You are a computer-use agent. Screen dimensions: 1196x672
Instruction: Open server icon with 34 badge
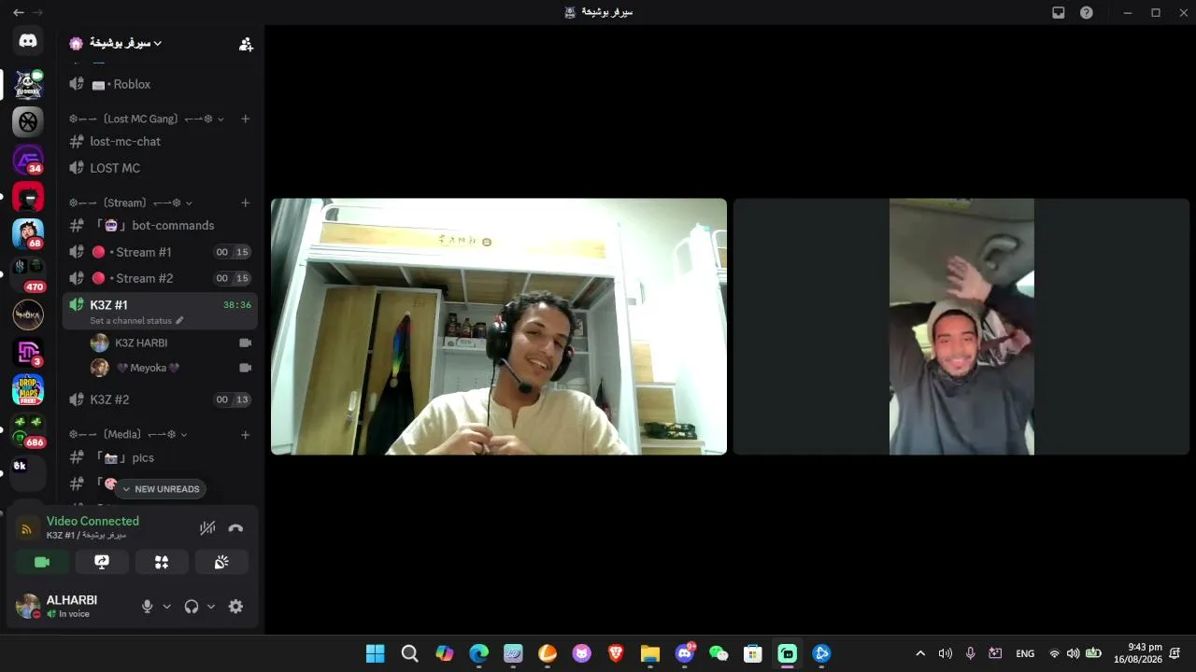pos(28,160)
